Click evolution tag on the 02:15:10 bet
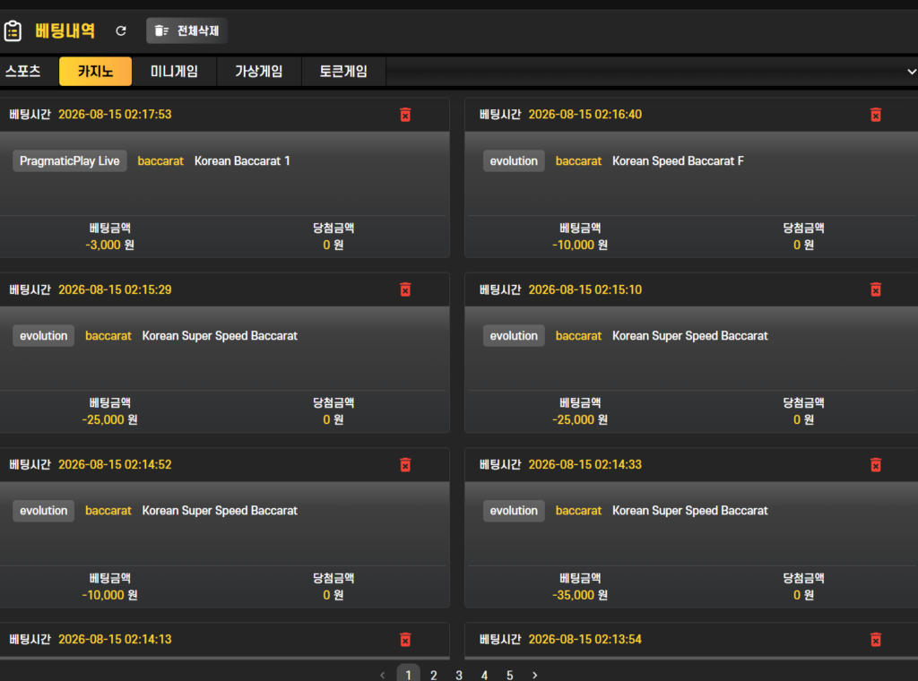 pyautogui.click(x=514, y=336)
